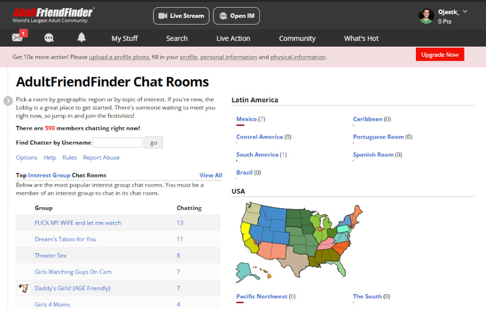This screenshot has height=309, width=486.
Task: Enter the Central America chat room
Action: [x=259, y=137]
